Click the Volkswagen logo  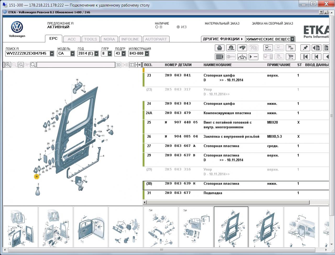(17, 27)
